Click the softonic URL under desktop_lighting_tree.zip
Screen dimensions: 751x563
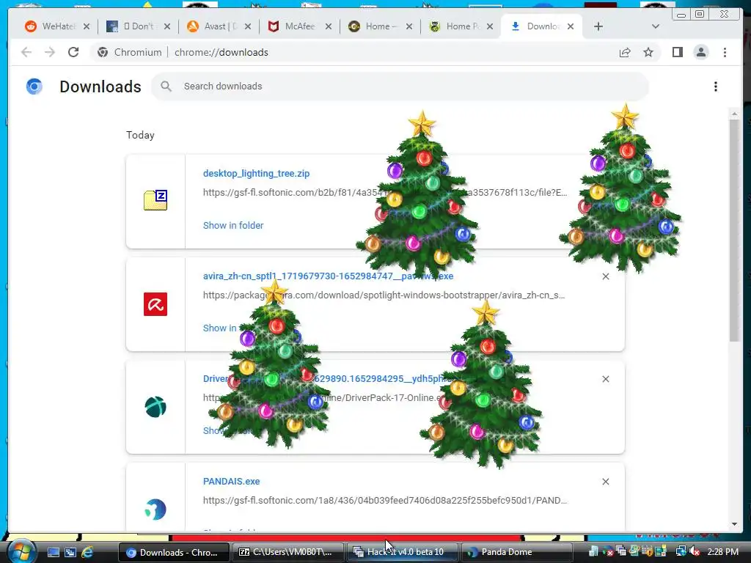385,193
